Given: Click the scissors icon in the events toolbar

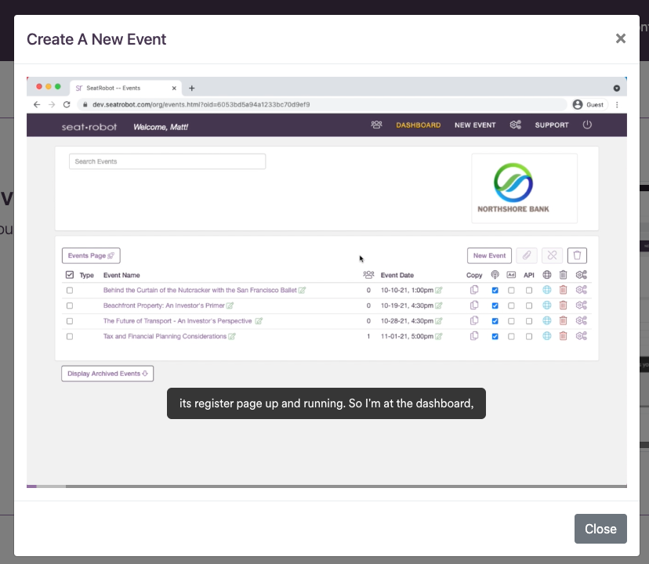Looking at the screenshot, I should click(552, 255).
